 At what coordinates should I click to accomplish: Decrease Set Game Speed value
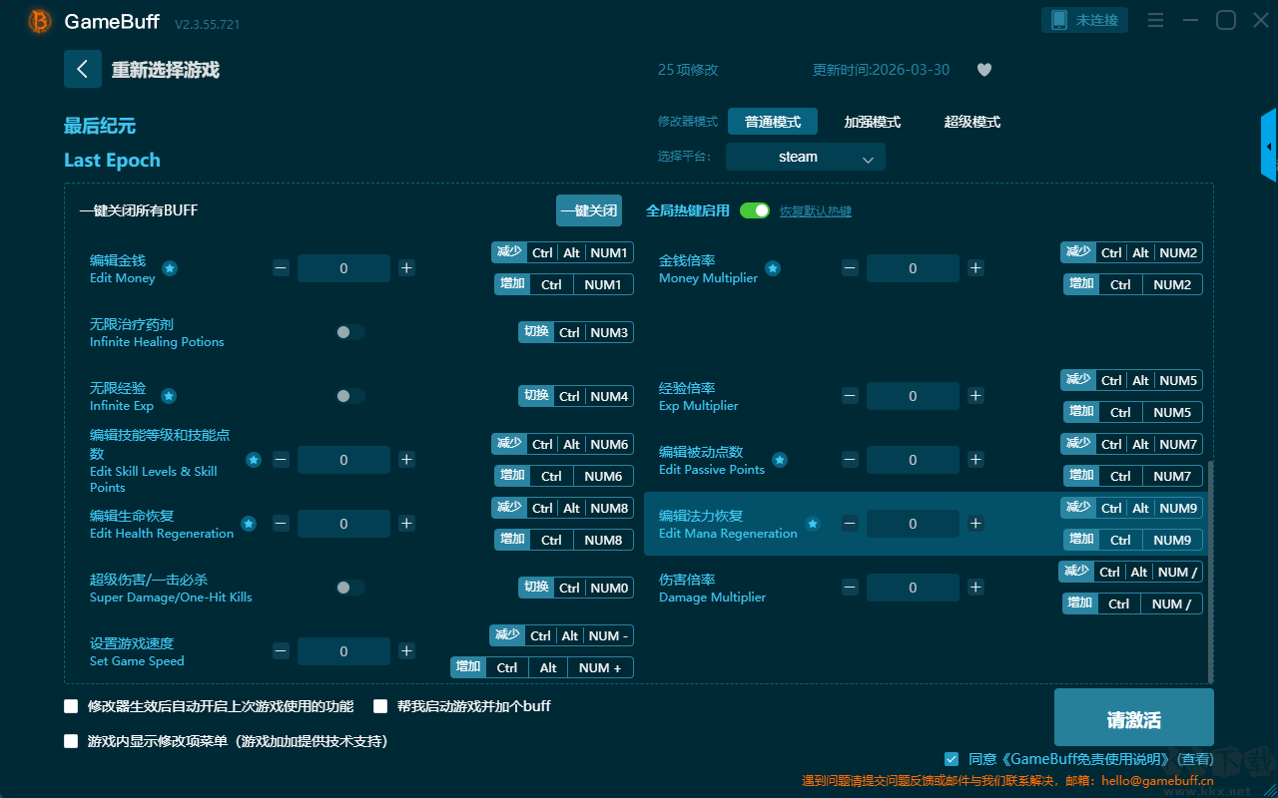click(x=282, y=651)
